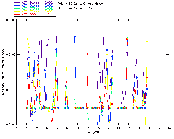The image size is (174, 139).
Task: Click the AOT 400nm legend entry
Action: (x=35, y=2)
